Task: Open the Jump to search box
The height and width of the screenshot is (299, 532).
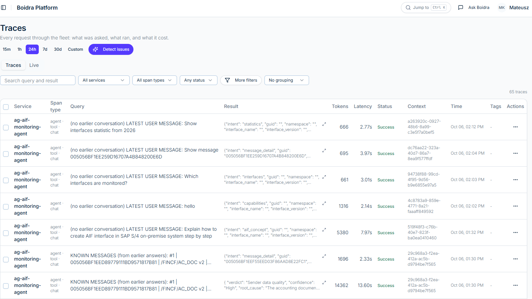Action: (x=426, y=8)
